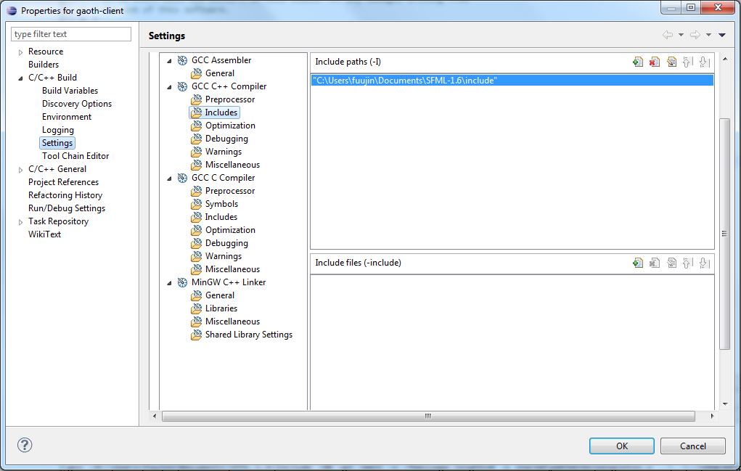Open the Settings view menu dropdown
The image size is (741, 471).
click(722, 35)
